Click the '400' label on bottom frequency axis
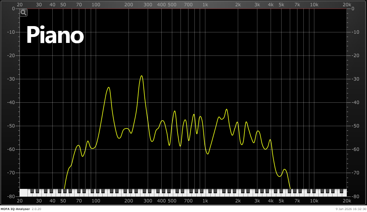 162,201
